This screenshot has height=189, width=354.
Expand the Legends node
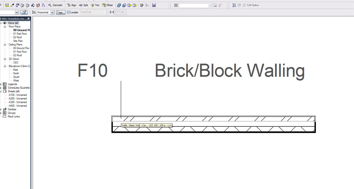pos(1,84)
